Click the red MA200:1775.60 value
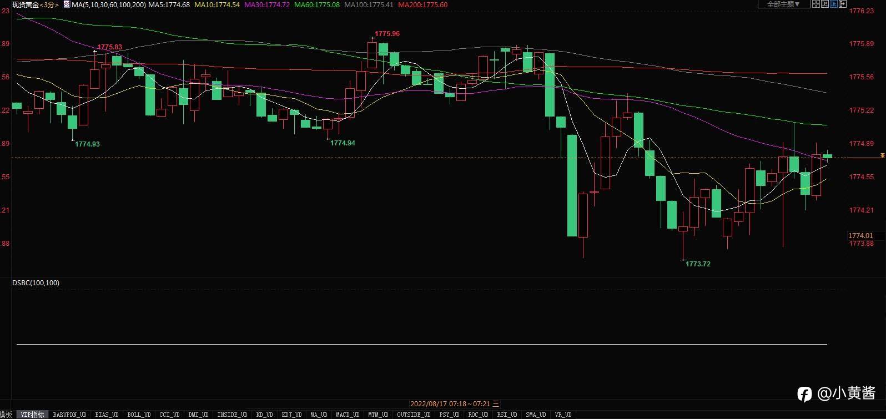 [423, 4]
